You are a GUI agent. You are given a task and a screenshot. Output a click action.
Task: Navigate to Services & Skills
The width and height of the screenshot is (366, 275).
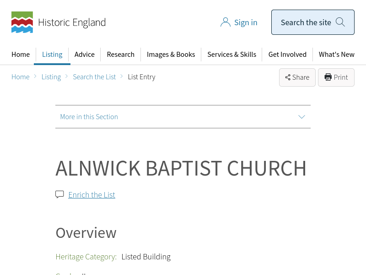(x=231, y=54)
